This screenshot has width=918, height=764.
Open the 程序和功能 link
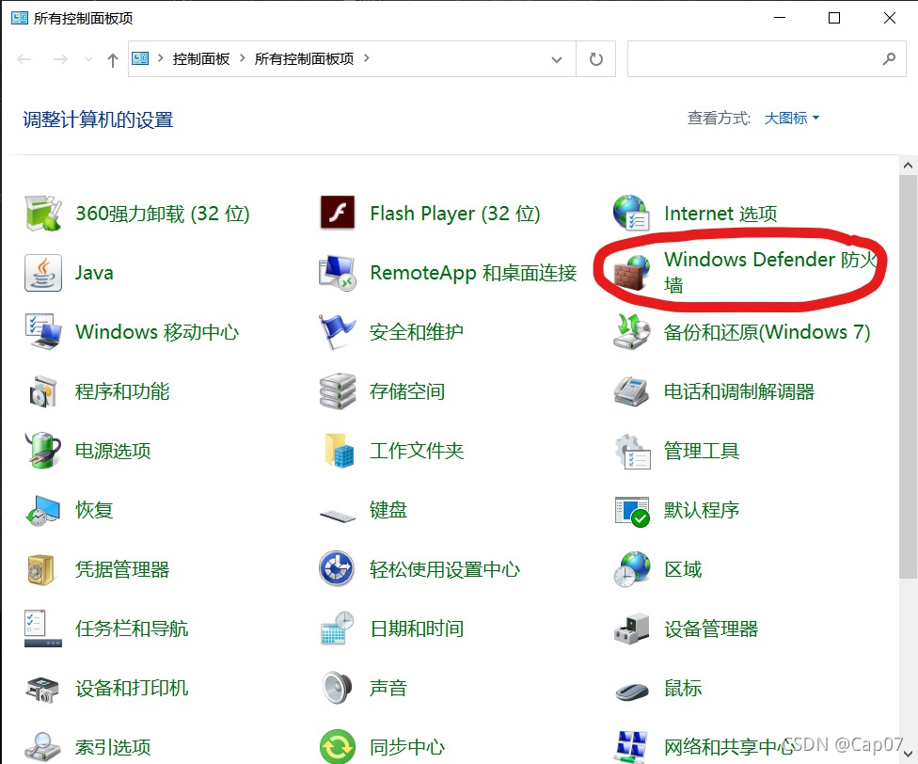click(x=122, y=391)
